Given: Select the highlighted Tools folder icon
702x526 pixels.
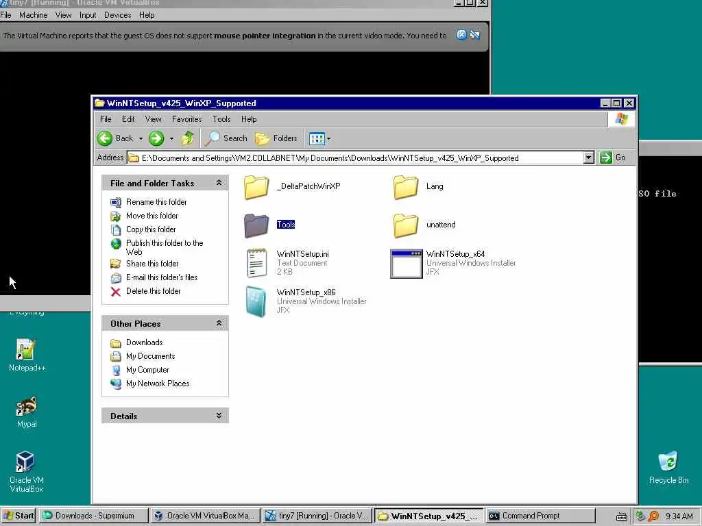Looking at the screenshot, I should (256, 225).
